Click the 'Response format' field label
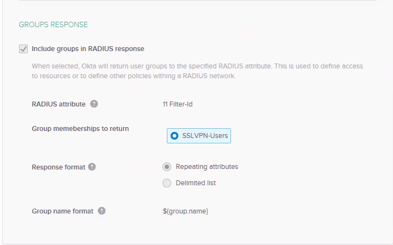Screen dimensions: 393x245 (x=59, y=167)
